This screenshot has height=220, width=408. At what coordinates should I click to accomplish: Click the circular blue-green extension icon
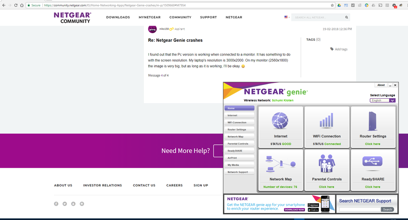click(x=367, y=5)
